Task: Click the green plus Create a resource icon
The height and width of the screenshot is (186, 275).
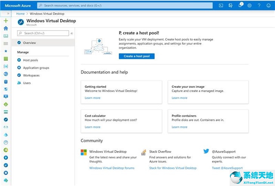Action: click(6, 21)
